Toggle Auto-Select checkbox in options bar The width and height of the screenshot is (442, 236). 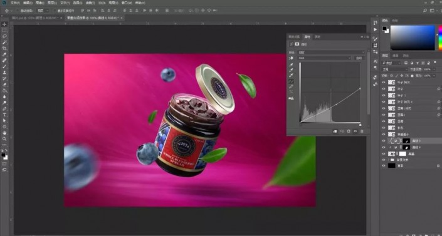click(18, 11)
